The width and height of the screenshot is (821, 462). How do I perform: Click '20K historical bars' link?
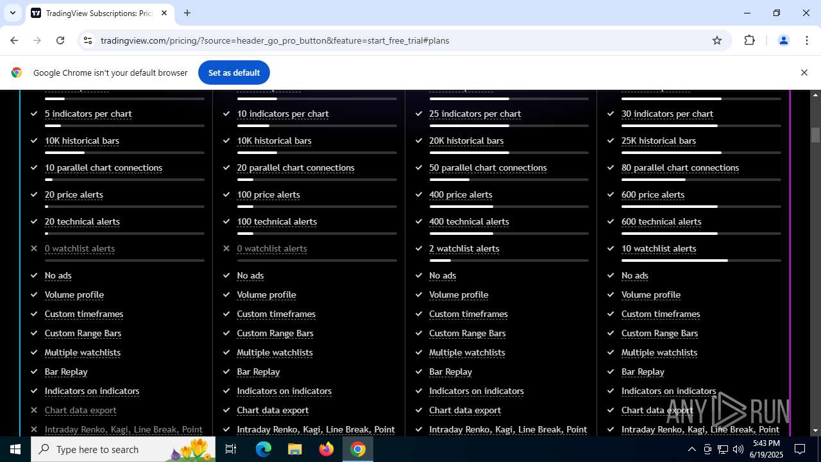466,141
